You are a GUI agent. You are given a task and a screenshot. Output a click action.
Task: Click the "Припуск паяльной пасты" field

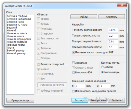click(x=113, y=47)
